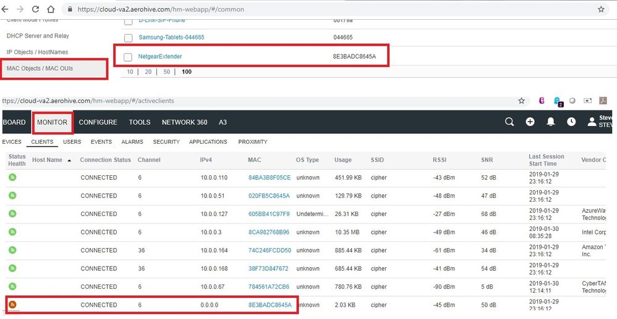This screenshot has width=617, height=319.
Task: Open the NetgearExtender object link
Action: click(x=160, y=57)
